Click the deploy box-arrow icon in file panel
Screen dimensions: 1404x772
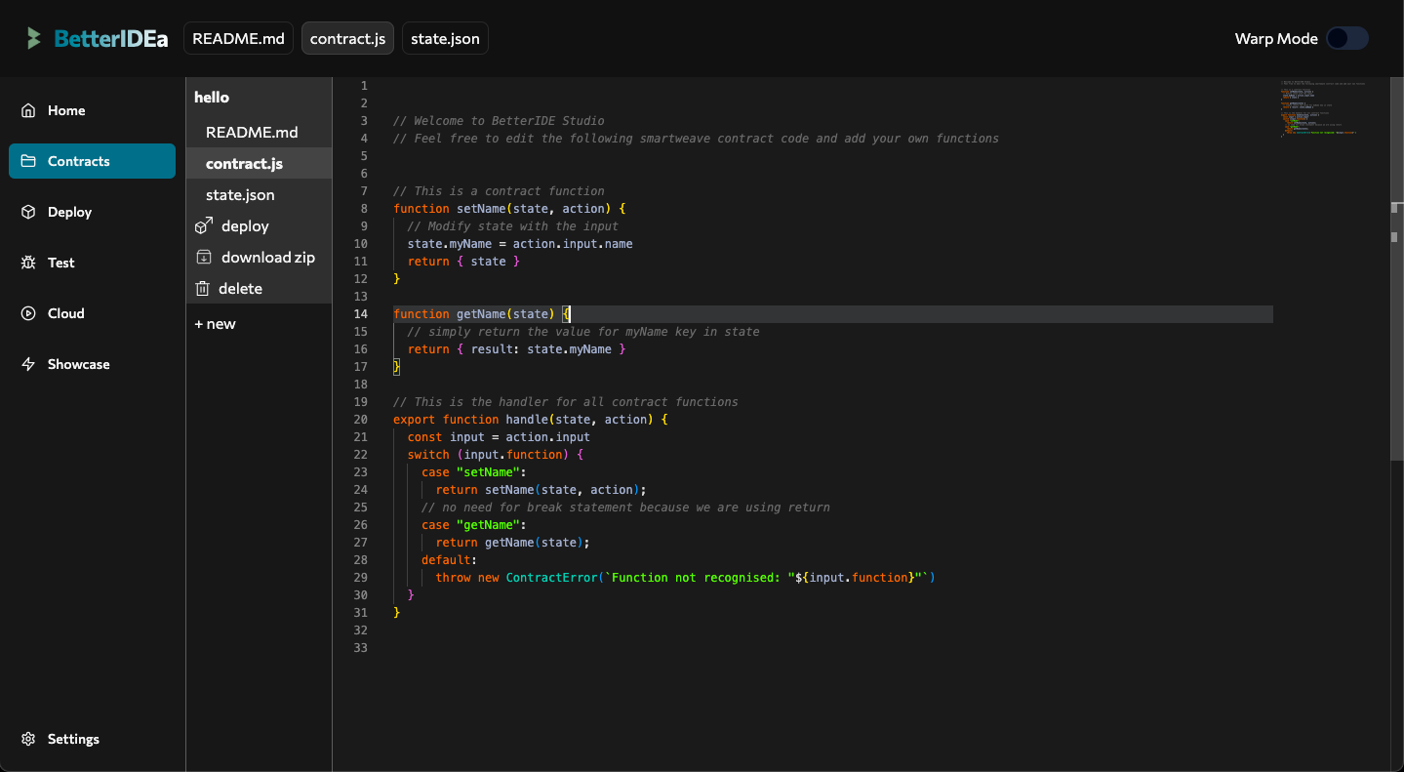(x=204, y=225)
